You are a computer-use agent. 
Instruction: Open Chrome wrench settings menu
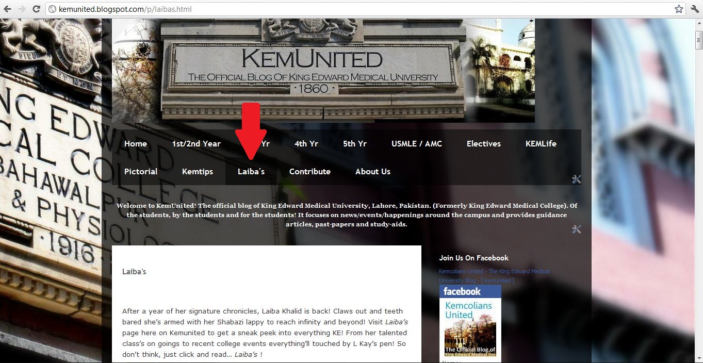click(x=695, y=9)
